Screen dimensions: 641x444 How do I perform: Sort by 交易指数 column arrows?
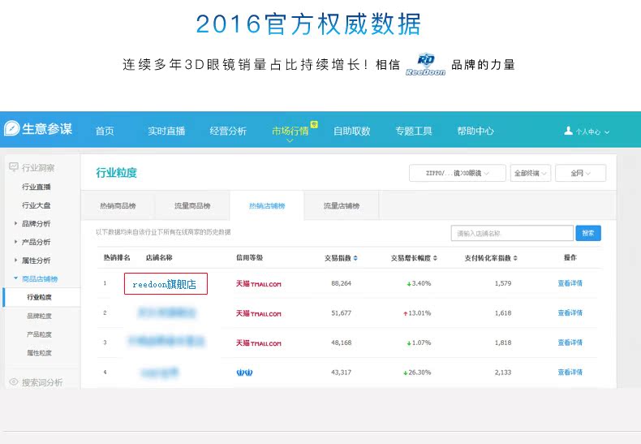coord(355,258)
